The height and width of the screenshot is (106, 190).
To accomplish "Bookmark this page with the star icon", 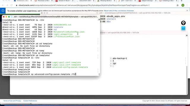I will (178, 5).
